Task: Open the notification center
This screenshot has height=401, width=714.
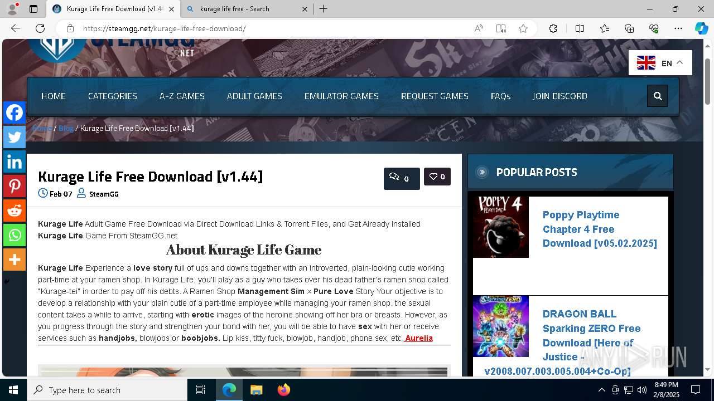Action: click(696, 390)
